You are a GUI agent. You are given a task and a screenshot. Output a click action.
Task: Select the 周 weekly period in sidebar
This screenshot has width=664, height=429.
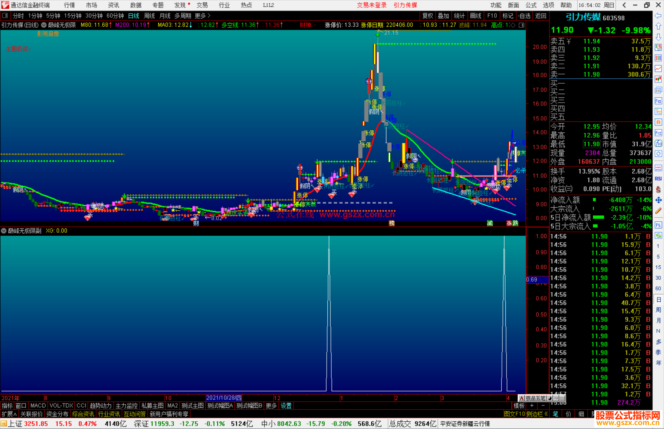coord(658,310)
